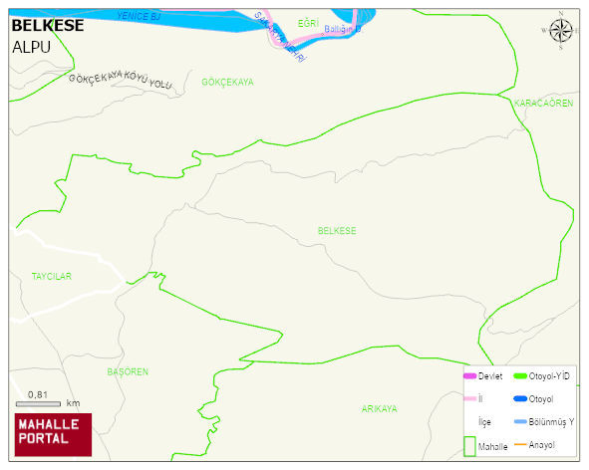589x470 pixels.
Task: Click the SAKARYA NEHRİ river label
Action: tap(280, 37)
